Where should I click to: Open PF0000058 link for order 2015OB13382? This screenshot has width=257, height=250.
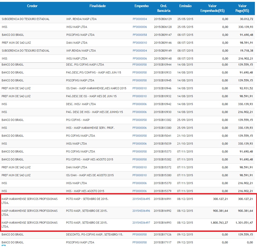(140, 120)
